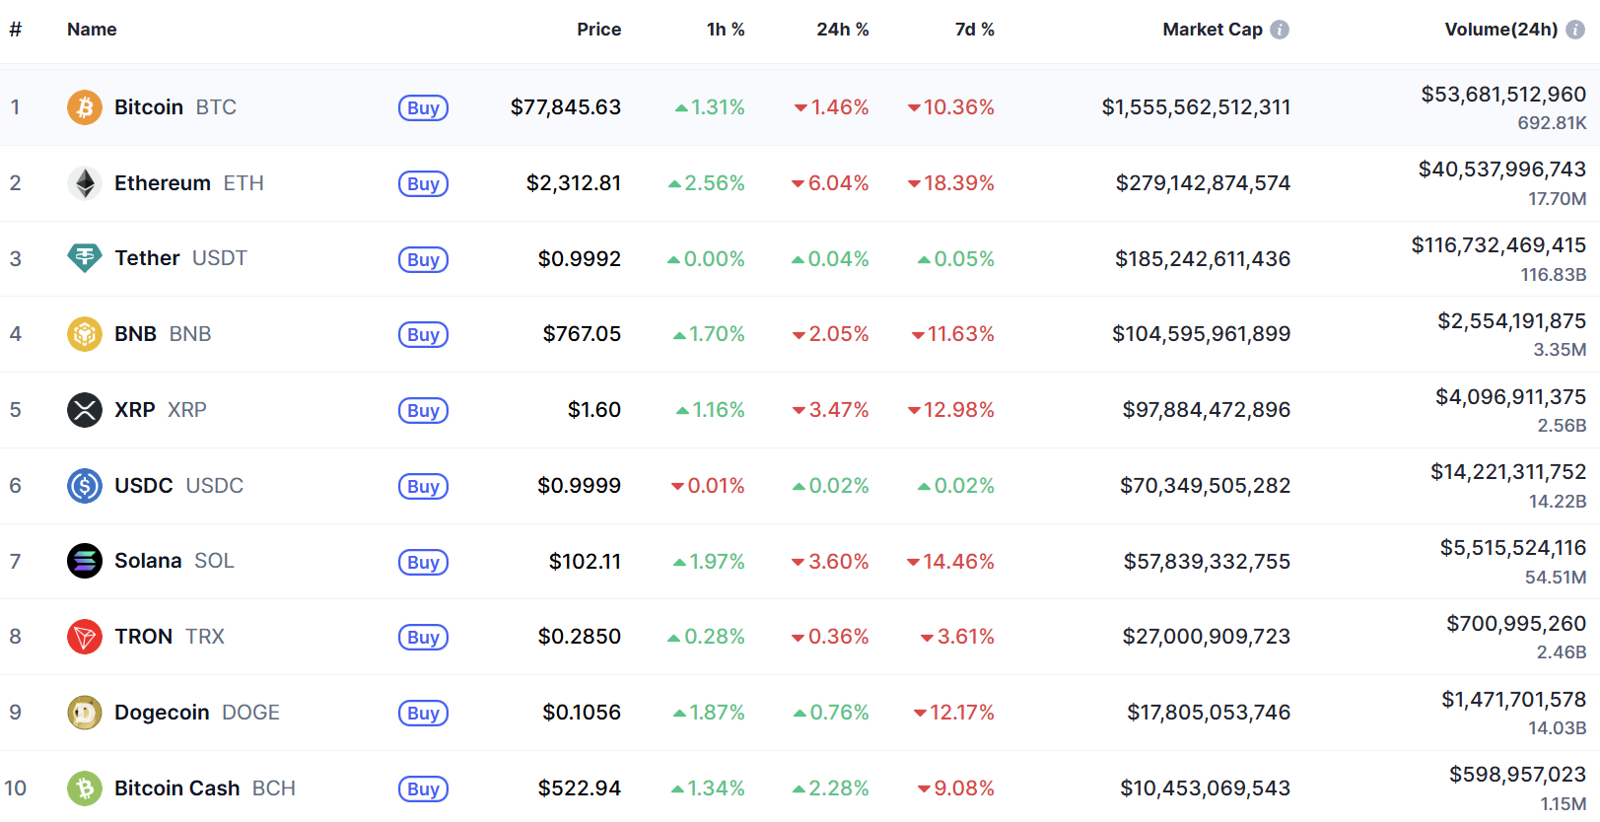
Task: Open the Ethereum name link
Action: [163, 183]
